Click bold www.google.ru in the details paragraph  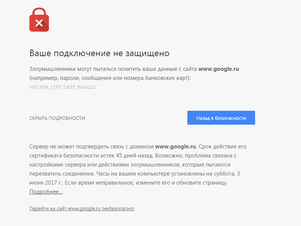pyautogui.click(x=175, y=147)
